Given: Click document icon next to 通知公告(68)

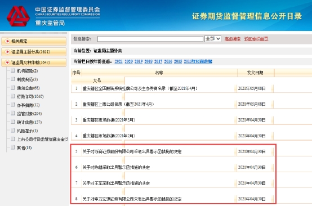Looking at the screenshot, I should [13, 88].
